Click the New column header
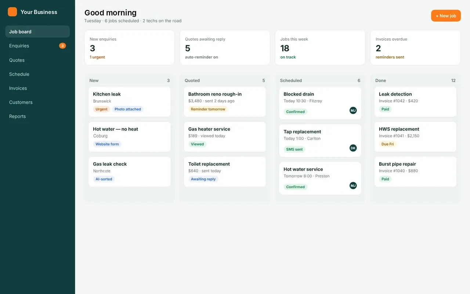This screenshot has height=294, width=470. (x=94, y=80)
